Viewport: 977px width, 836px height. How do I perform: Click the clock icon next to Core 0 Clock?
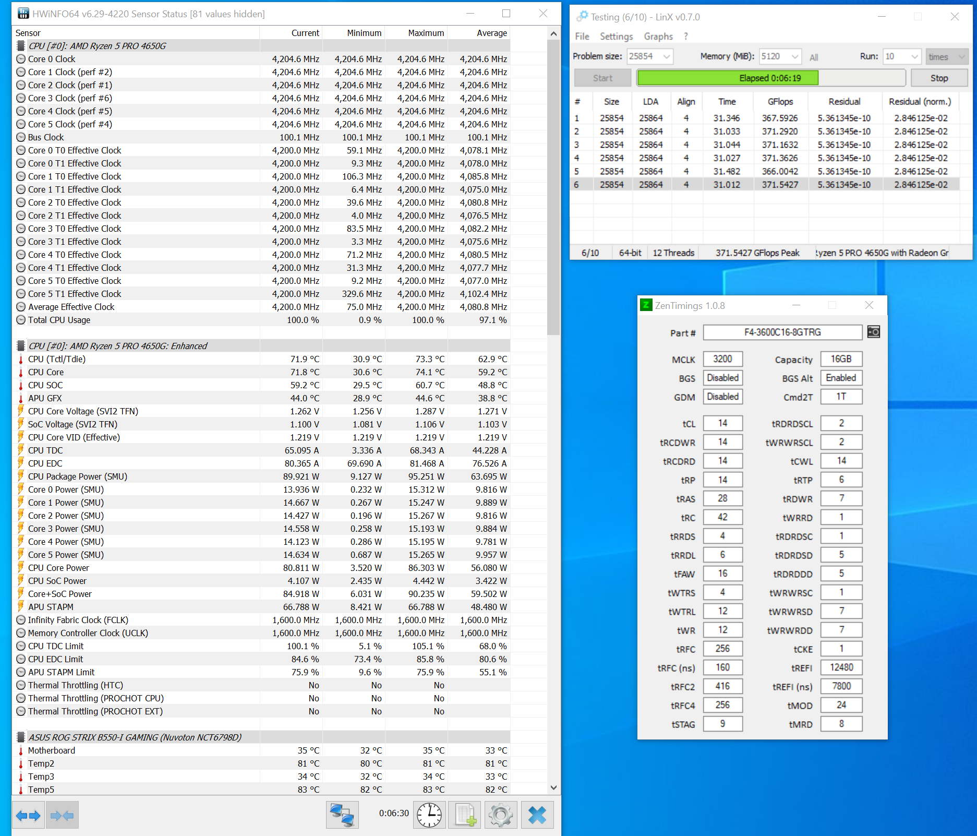click(x=21, y=59)
